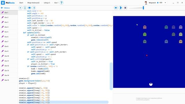The image size is (185, 104).
Task: Expand the user account dropdown arrow
Action: (165, 3)
